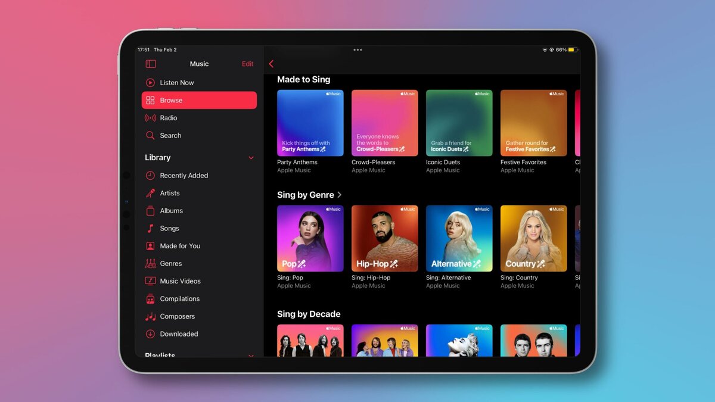Click the 'Sing: Country' title text

pos(519,278)
